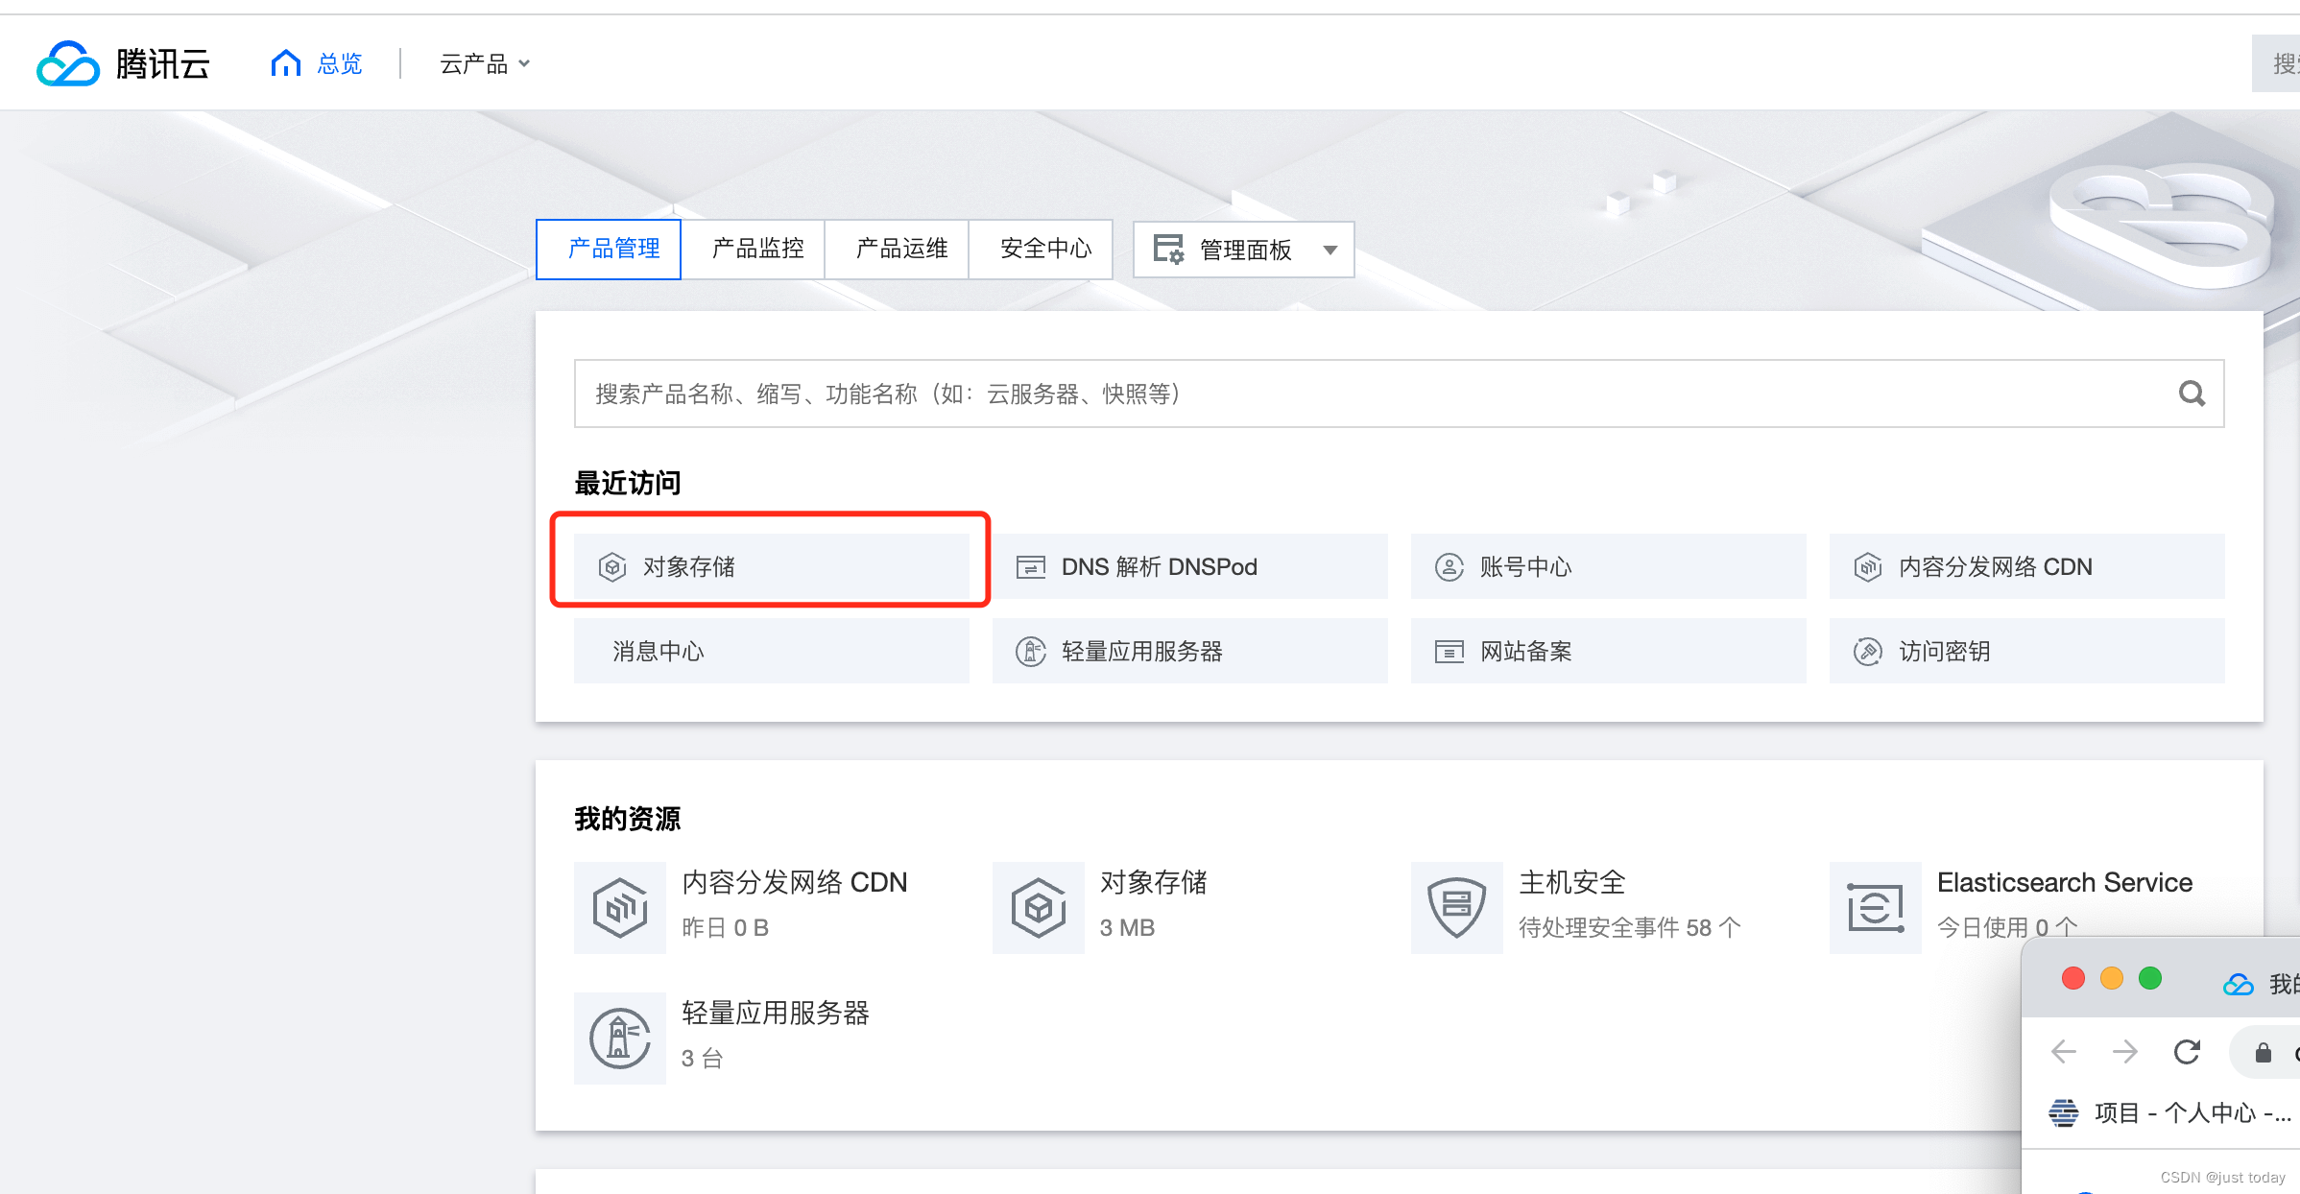Focus the product name search field
2300x1194 pixels.
tap(1400, 394)
